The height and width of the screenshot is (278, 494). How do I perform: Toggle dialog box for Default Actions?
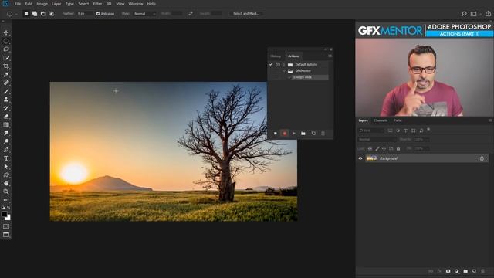click(278, 64)
